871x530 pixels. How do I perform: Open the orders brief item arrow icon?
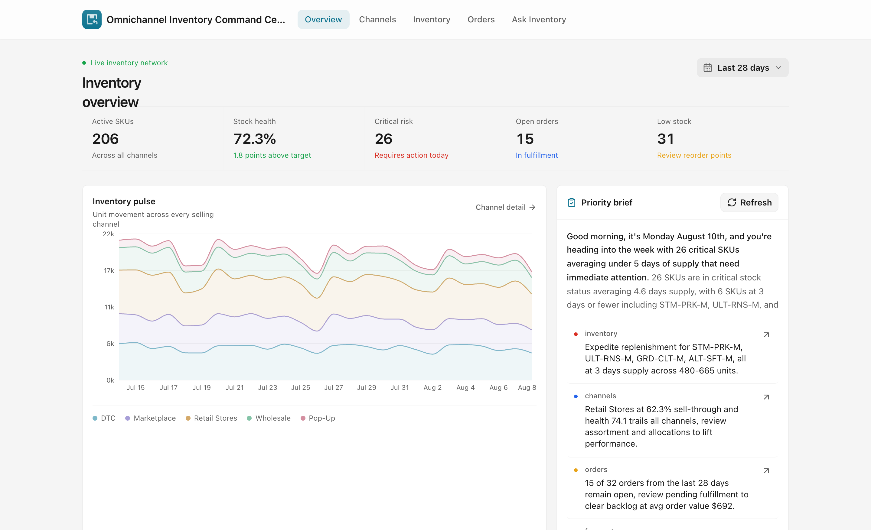[766, 471]
